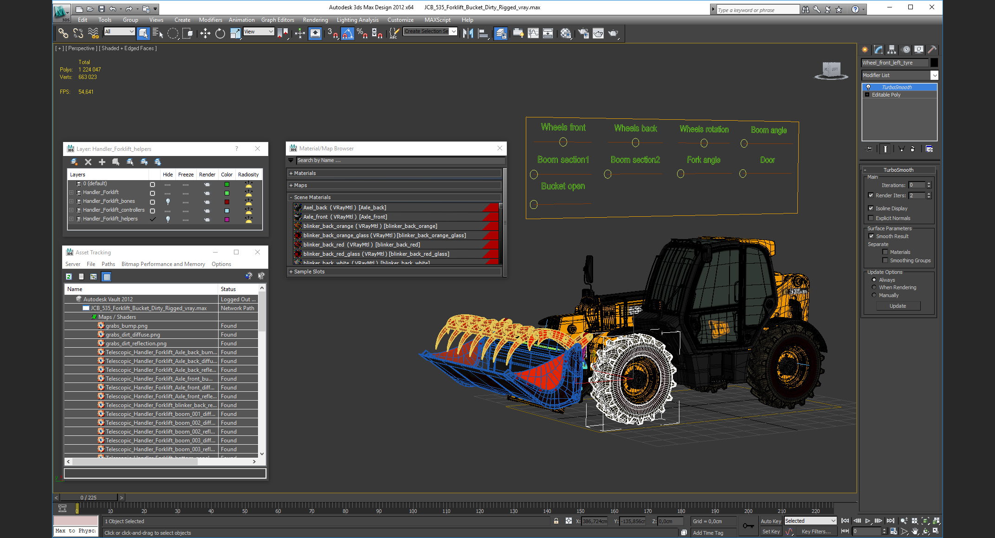Toggle the Smooth Result checkbox
The image size is (995, 538).
871,236
